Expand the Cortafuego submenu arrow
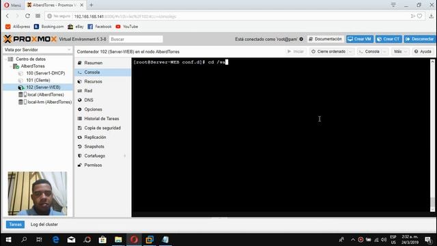Screen dimensions: 437x246 click(x=124, y=156)
